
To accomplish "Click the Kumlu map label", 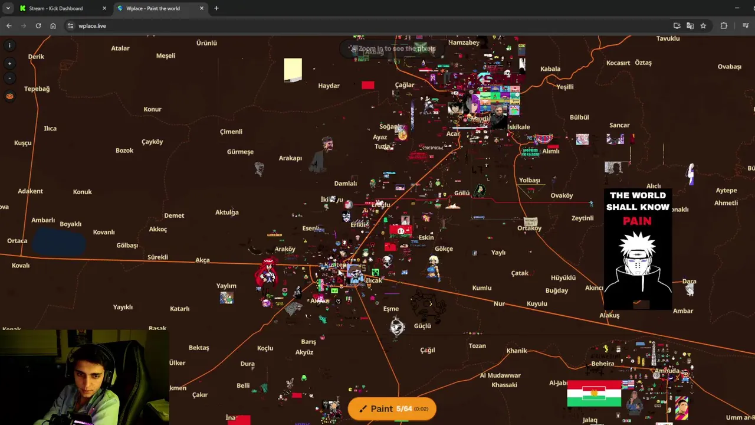I will pos(482,288).
